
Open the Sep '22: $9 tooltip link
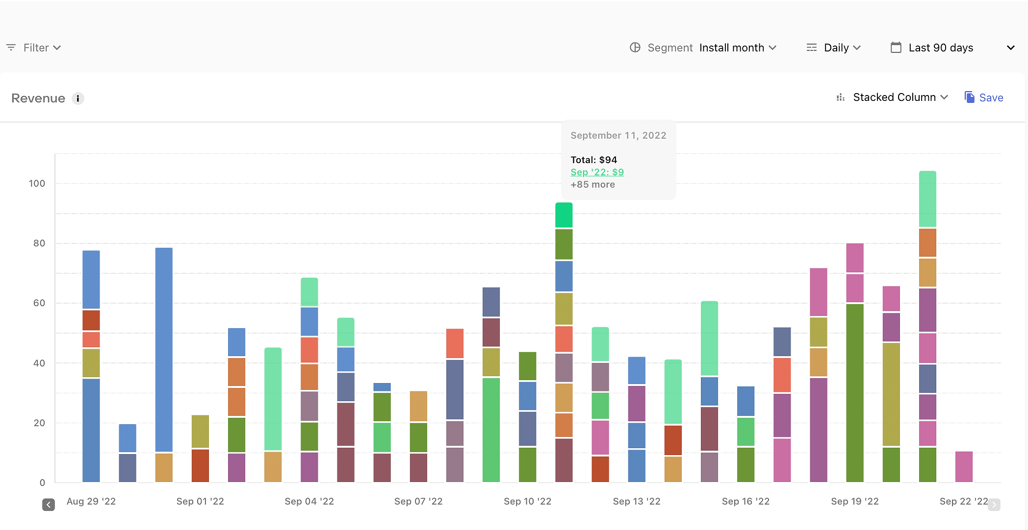click(597, 172)
